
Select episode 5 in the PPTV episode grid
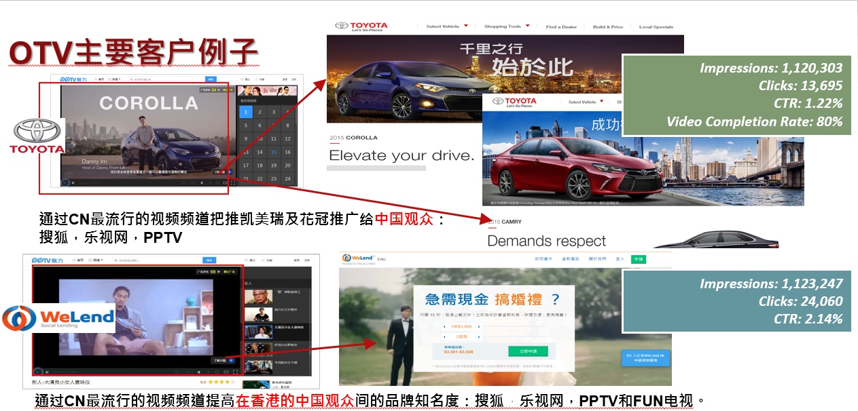245,125
